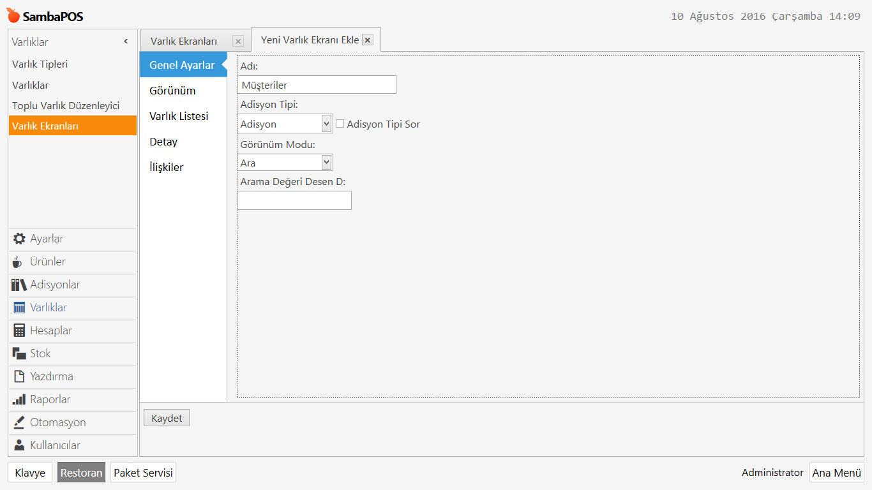Open the Genel Ayarlar section
Viewport: 872px width, 490px height.
tap(183, 65)
